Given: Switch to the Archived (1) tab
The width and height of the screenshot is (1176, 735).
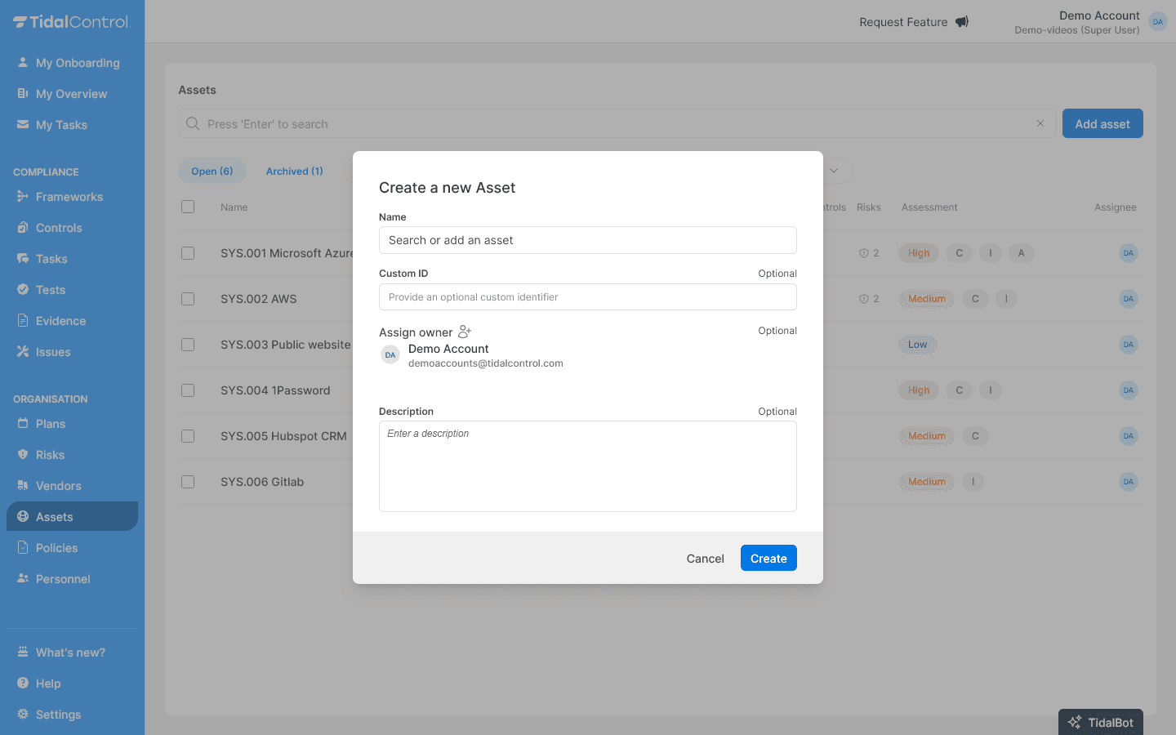Looking at the screenshot, I should pos(294,171).
